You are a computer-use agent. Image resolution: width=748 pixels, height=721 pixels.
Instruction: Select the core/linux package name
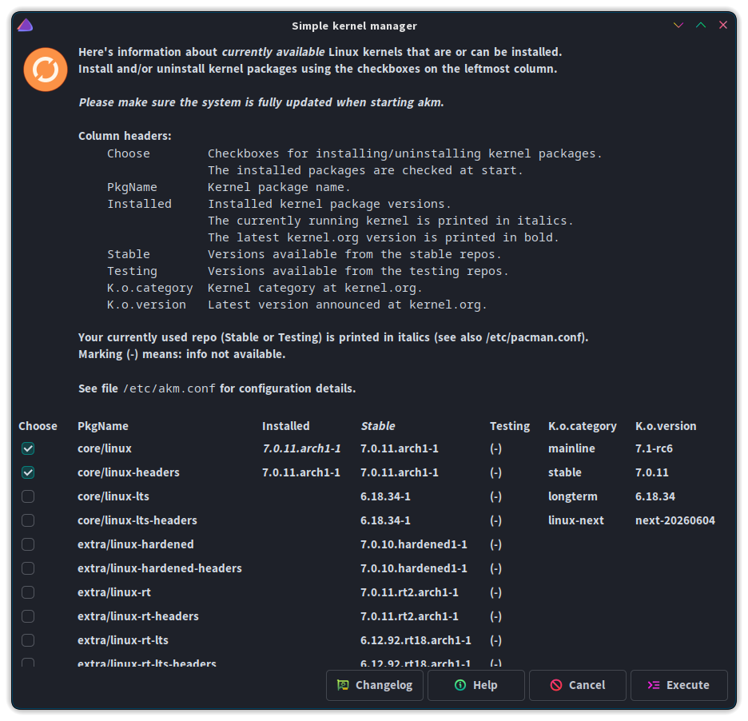point(105,448)
